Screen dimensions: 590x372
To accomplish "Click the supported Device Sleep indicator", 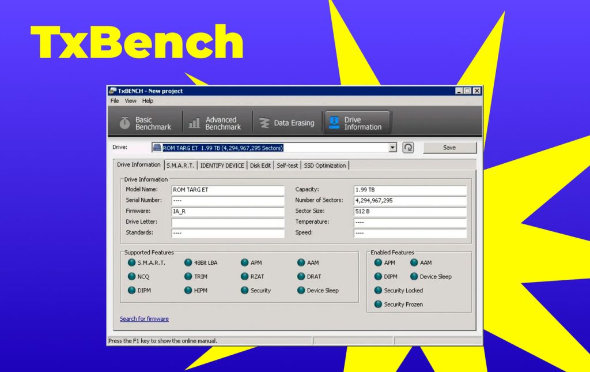I will coord(301,290).
